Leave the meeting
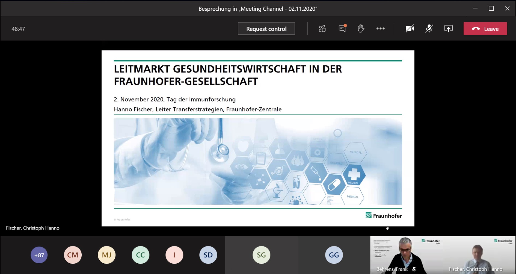This screenshot has height=274, width=516. [x=485, y=29]
